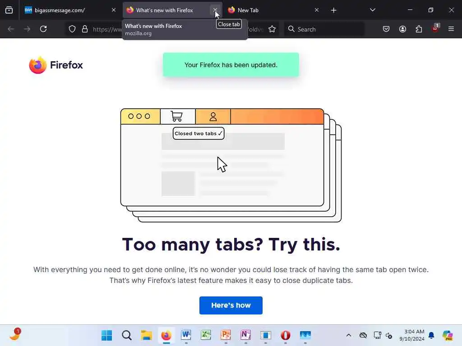Open the last blue taskbar app icon

pos(305,335)
